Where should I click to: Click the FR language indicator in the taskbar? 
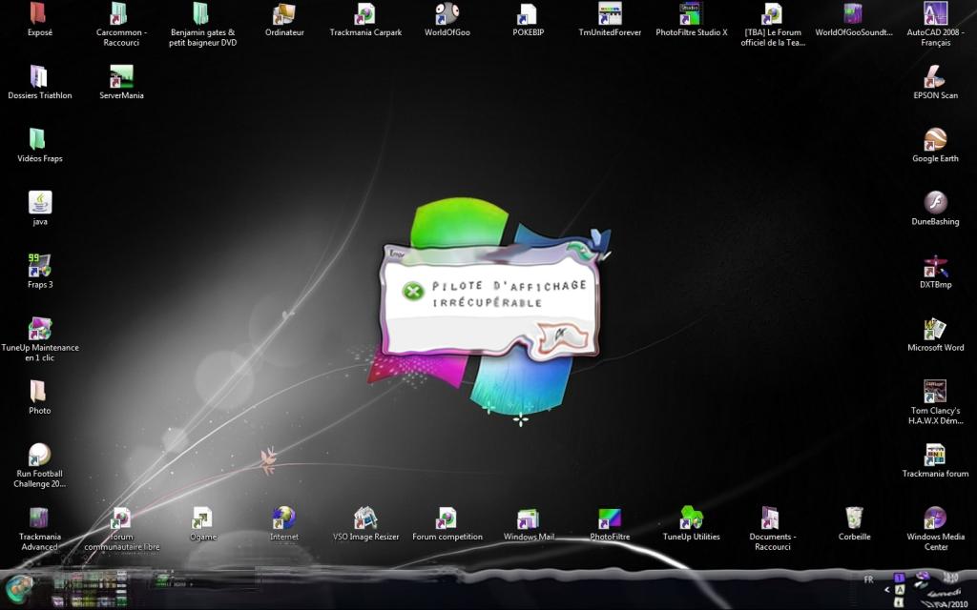pyautogui.click(x=868, y=579)
